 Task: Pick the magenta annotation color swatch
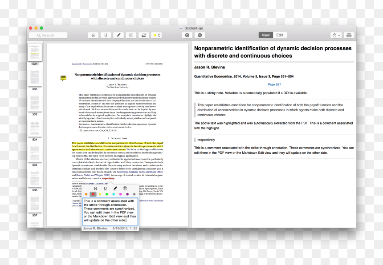pyautogui.click(x=120, y=194)
